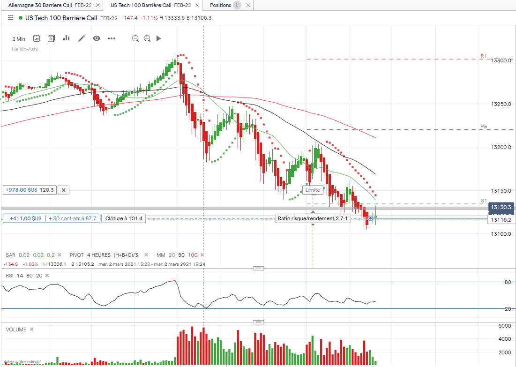Remove the VOLUME indicator panel
516x367 pixels.
31,329
